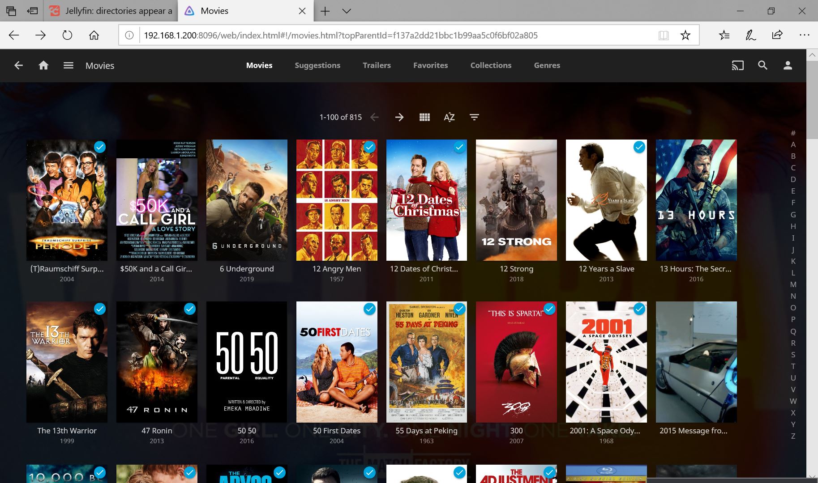Viewport: 818px width, 483px height.
Task: Close the Movies browser tab
Action: (302, 11)
